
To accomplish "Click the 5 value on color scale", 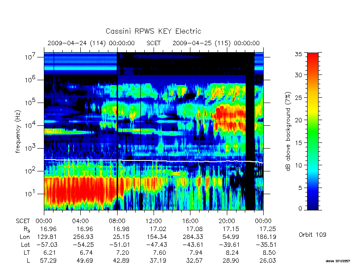I will pyautogui.click(x=300, y=188).
